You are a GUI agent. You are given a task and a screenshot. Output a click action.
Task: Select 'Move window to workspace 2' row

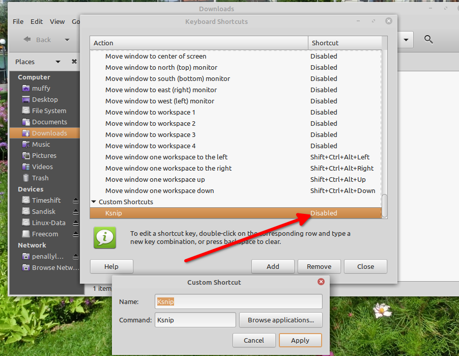(236, 123)
